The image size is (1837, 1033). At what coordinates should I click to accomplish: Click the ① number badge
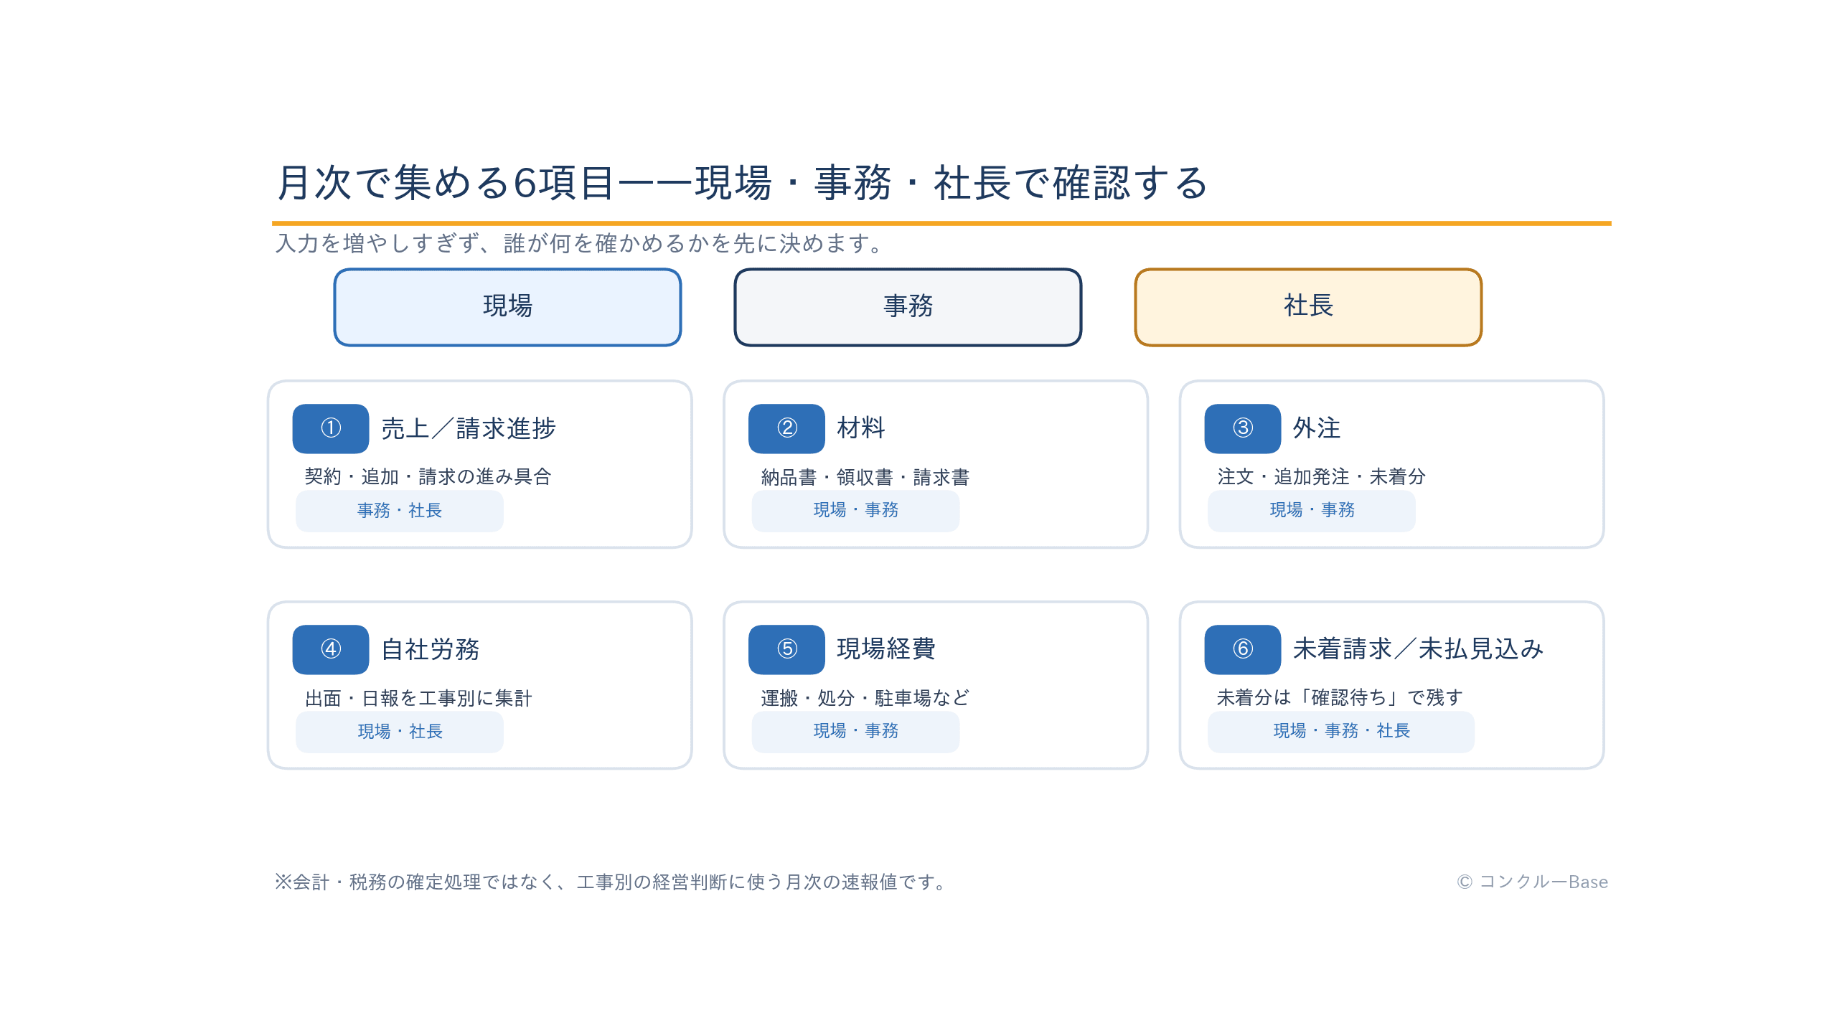(331, 428)
